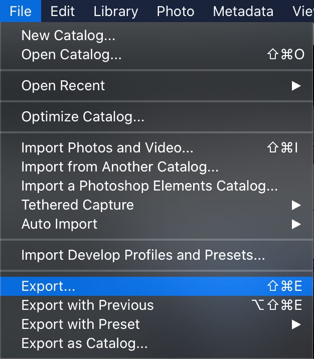
Task: Choose the highlighted Export... item
Action: (x=157, y=286)
